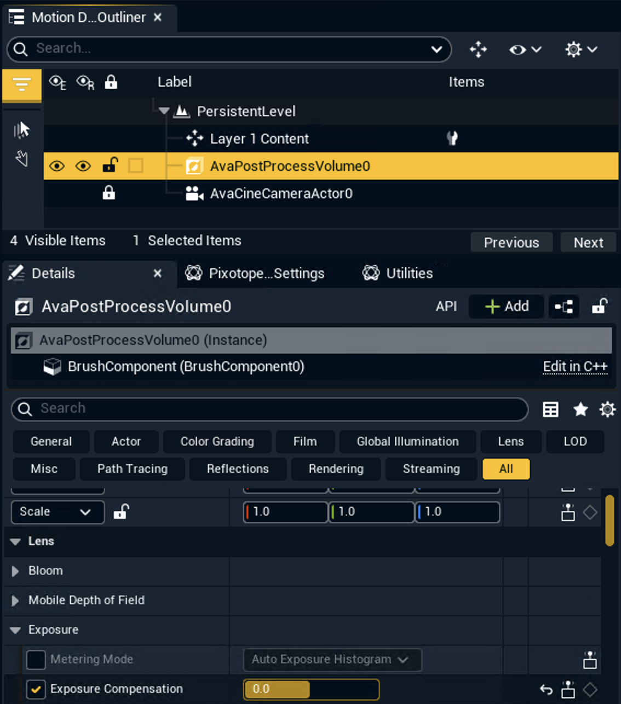Click the lock icon beside AvaCineCameraActor0
This screenshot has width=621, height=704.
[x=109, y=193]
